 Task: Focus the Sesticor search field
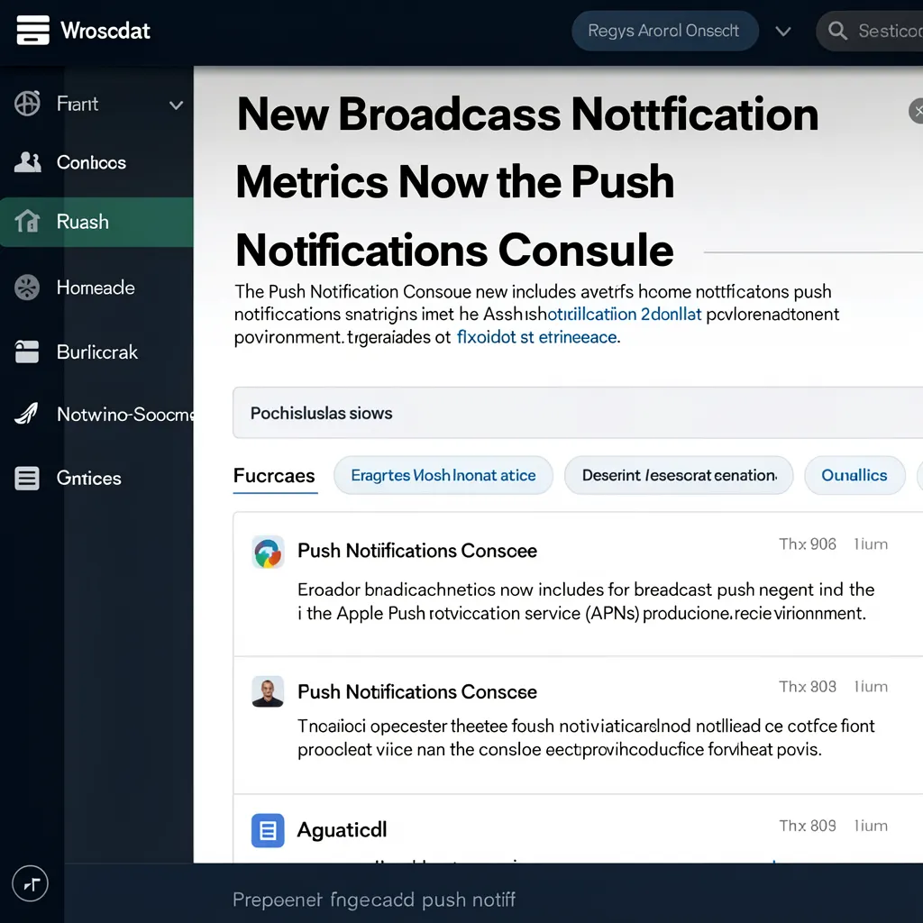[x=870, y=31]
